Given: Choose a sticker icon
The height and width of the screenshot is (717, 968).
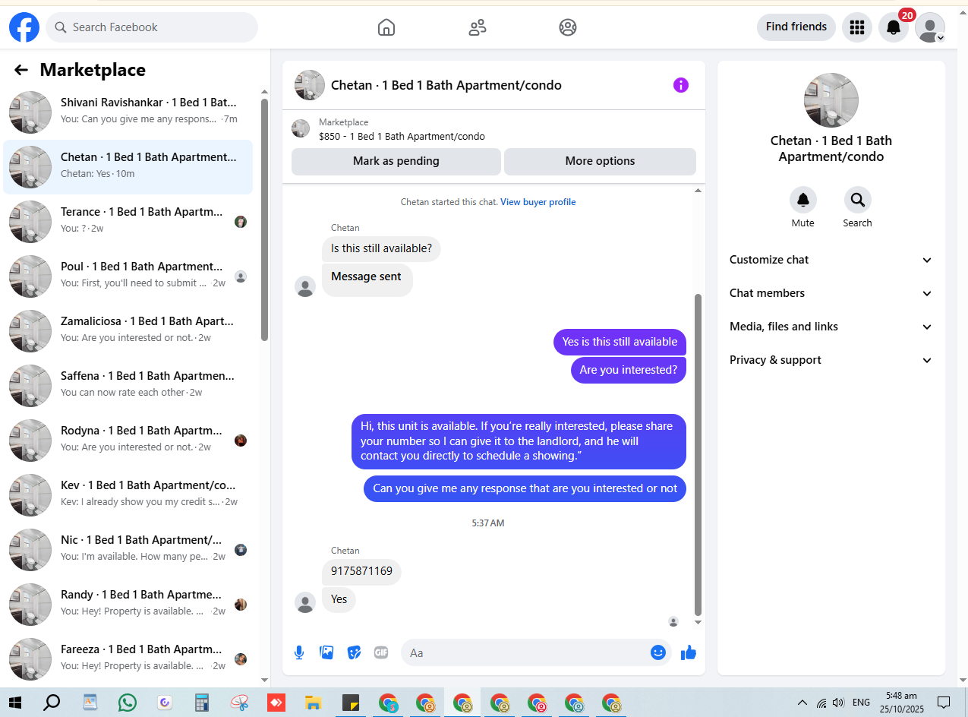Looking at the screenshot, I should (354, 652).
